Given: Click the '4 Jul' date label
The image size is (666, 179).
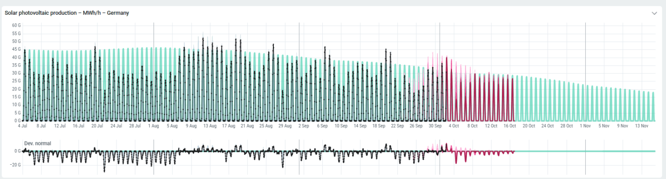Looking at the screenshot, I should 23,126.
